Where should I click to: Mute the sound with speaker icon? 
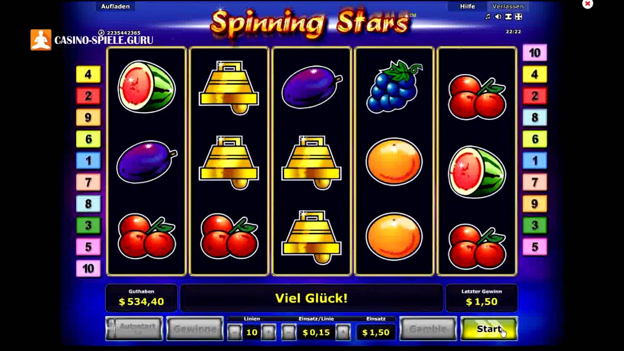click(498, 17)
